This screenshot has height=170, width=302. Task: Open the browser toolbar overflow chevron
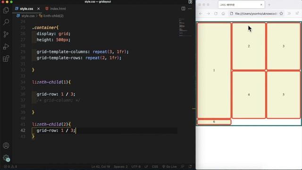289,14
